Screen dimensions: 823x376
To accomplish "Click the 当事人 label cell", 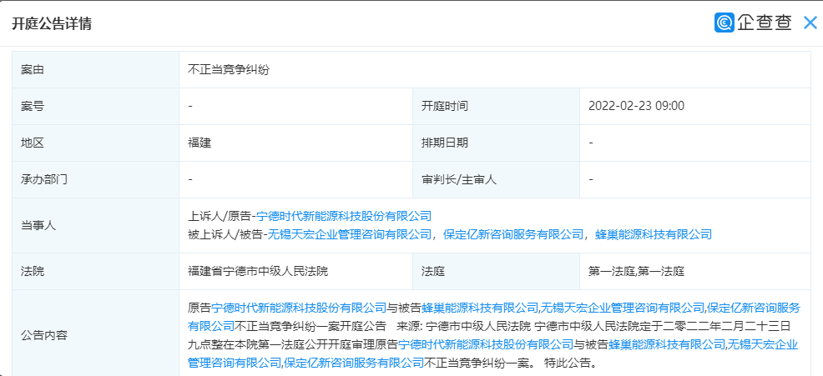I will (x=95, y=225).
